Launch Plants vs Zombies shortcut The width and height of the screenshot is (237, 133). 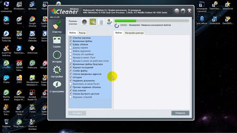pyautogui.click(x=32, y=125)
